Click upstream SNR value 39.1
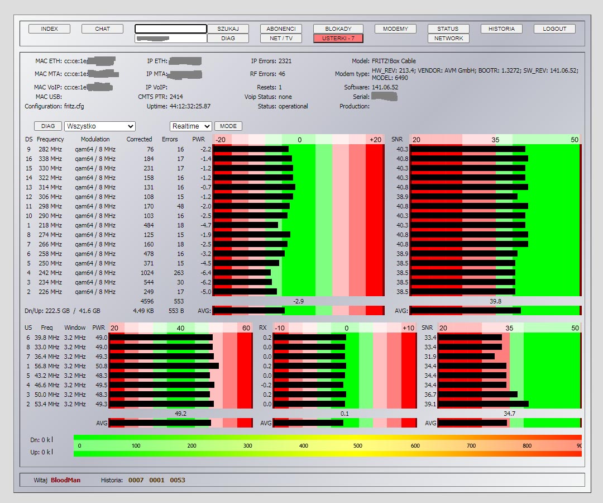 click(430, 404)
